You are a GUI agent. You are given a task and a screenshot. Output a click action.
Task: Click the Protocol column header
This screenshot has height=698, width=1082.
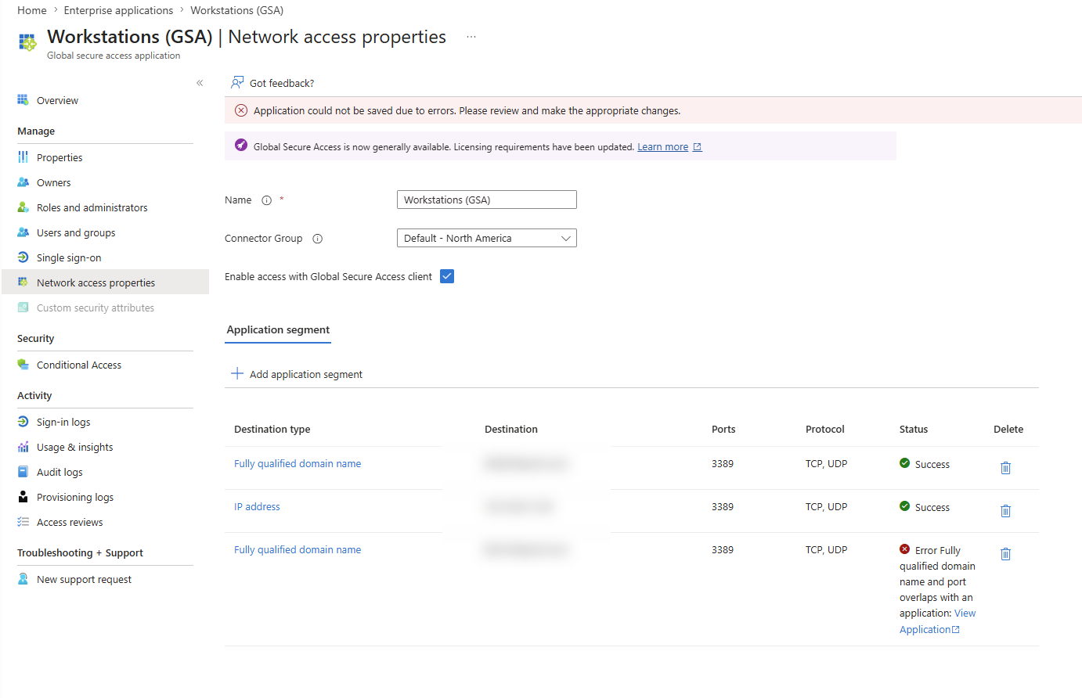tap(825, 430)
